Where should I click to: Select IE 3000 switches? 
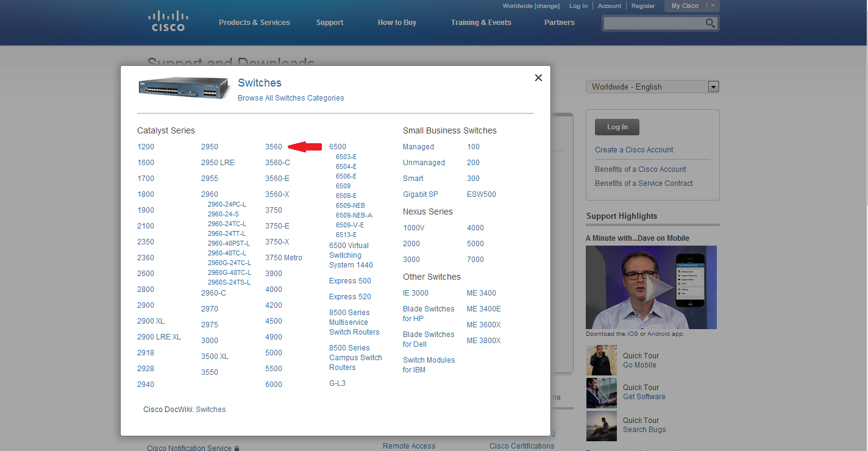(416, 293)
